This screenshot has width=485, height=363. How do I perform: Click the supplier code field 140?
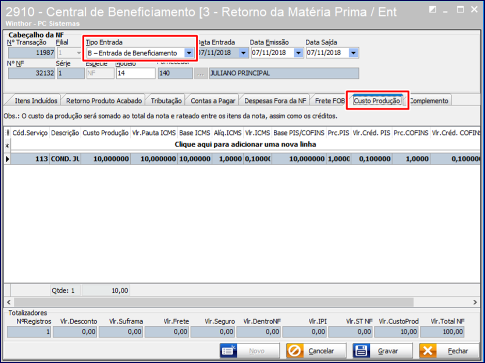175,74
